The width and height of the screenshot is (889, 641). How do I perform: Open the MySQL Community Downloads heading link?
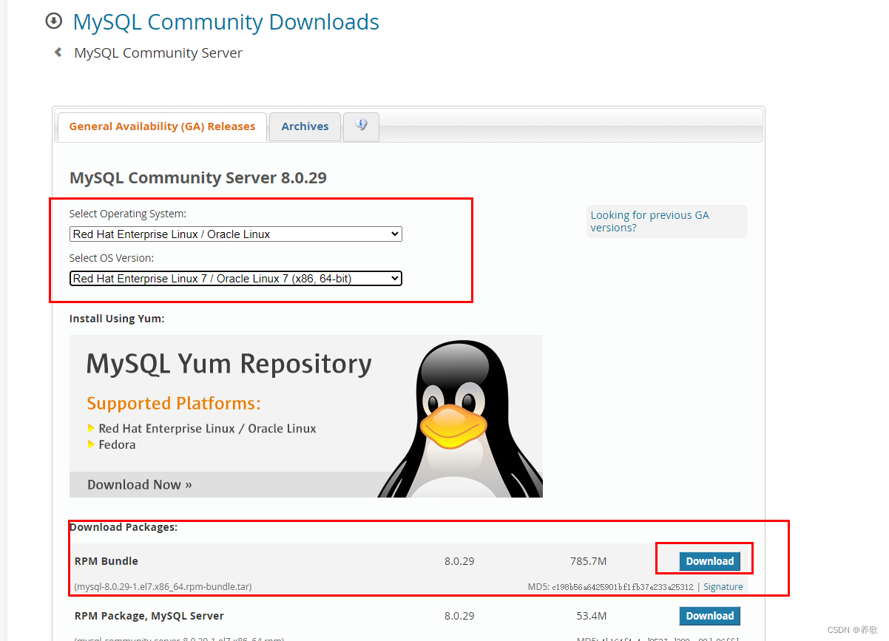click(x=226, y=22)
